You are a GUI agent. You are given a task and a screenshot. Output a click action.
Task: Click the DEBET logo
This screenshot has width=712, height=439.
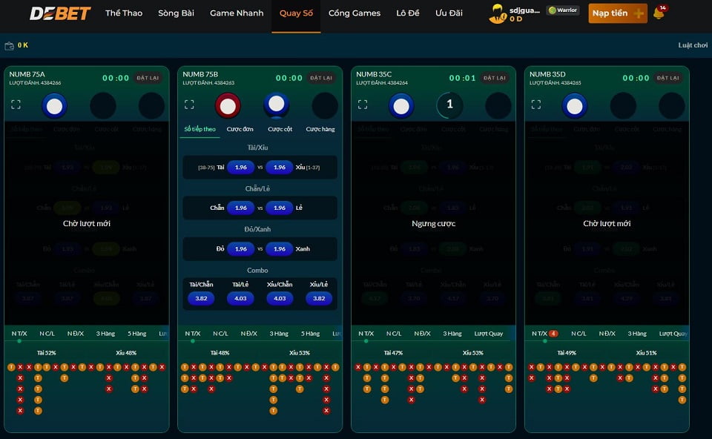(x=59, y=13)
